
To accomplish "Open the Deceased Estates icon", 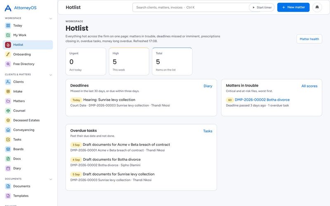I will click(x=8, y=120).
